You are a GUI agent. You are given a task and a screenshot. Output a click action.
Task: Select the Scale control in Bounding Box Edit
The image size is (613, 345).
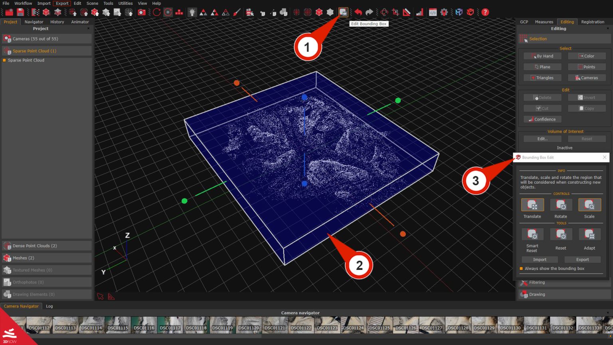(589, 204)
